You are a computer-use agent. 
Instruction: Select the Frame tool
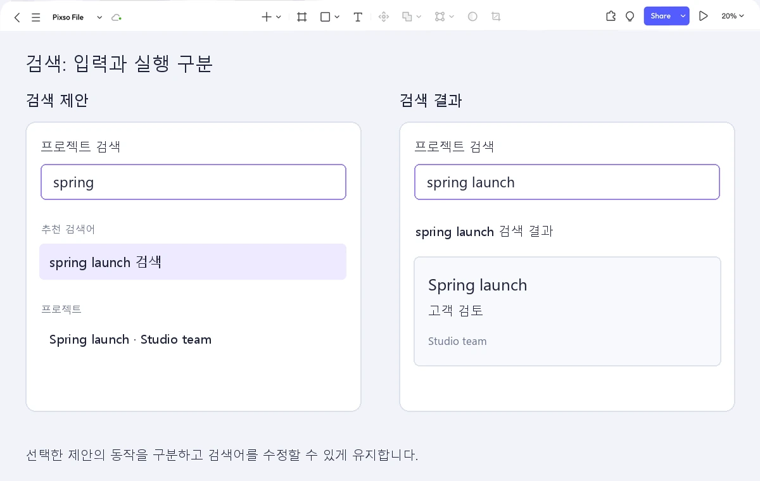point(302,17)
